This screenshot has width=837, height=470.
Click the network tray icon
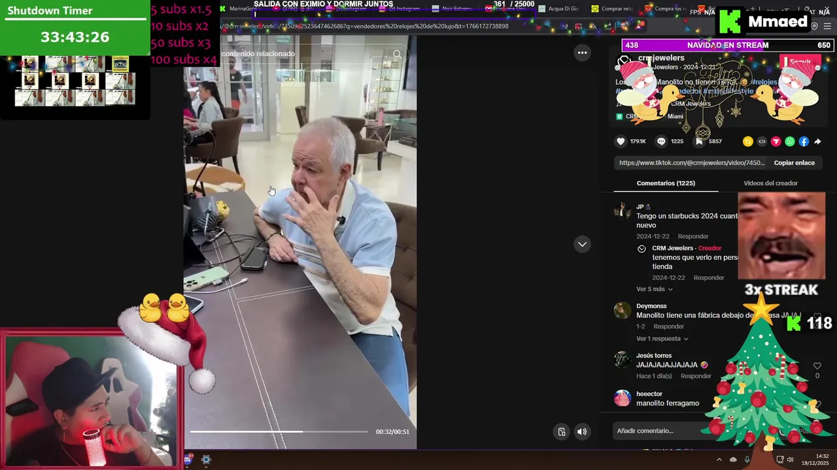click(779, 460)
